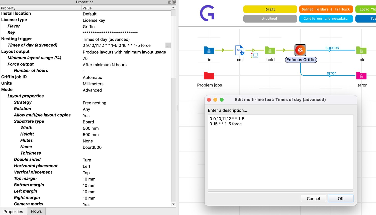Click the Height value 500 mm
Viewport: 376px width, 215px height.
click(91, 135)
